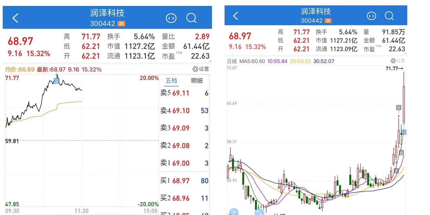Tap the 73.07 price axis label

[x=232, y=68]
